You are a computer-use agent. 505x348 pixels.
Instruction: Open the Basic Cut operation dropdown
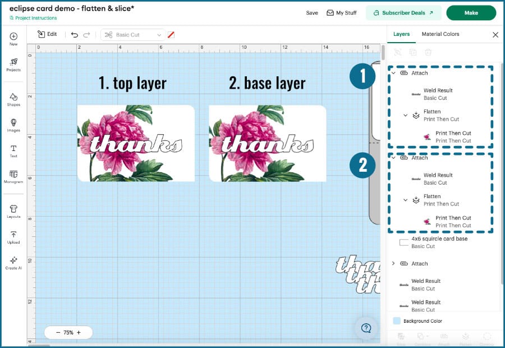pos(132,35)
